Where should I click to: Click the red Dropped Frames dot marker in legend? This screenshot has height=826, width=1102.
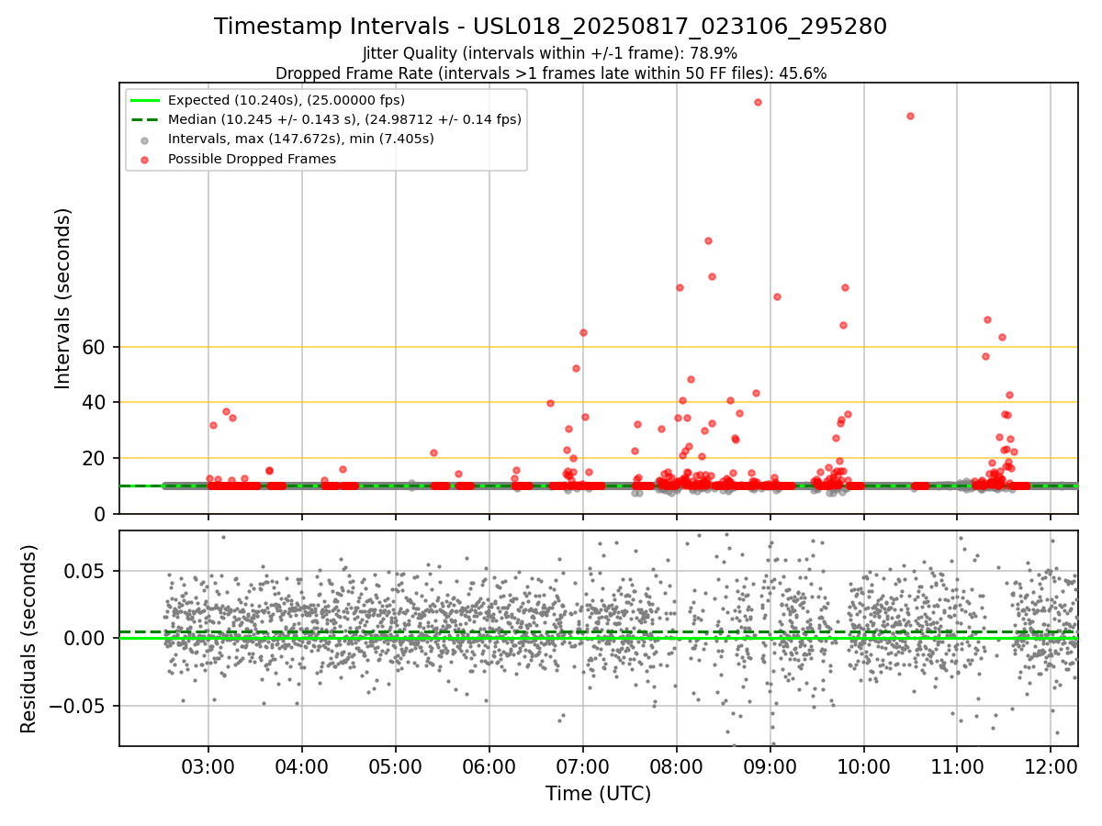(145, 159)
